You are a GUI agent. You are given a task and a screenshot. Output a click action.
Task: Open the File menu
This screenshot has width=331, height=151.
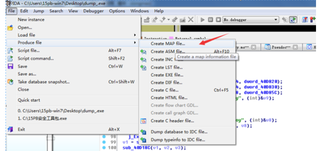[11, 11]
